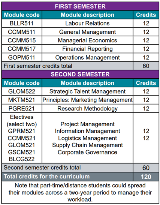Select module code BLLR511
Image resolution: width=160 pixels, height=205 pixels.
22,23
